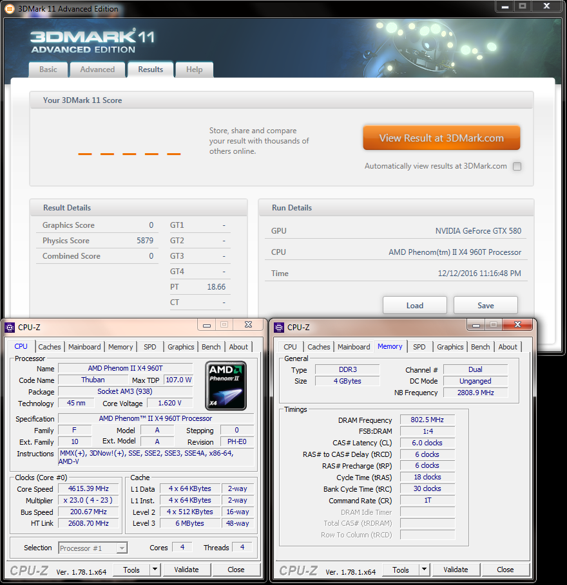The width and height of the screenshot is (567, 585).
Task: Switch to the Basic tab in 3DMark
Action: point(48,70)
